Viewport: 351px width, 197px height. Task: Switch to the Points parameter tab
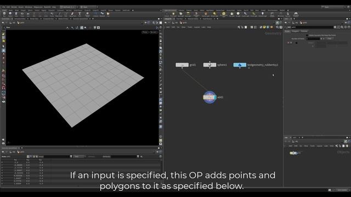pyautogui.click(x=287, y=31)
